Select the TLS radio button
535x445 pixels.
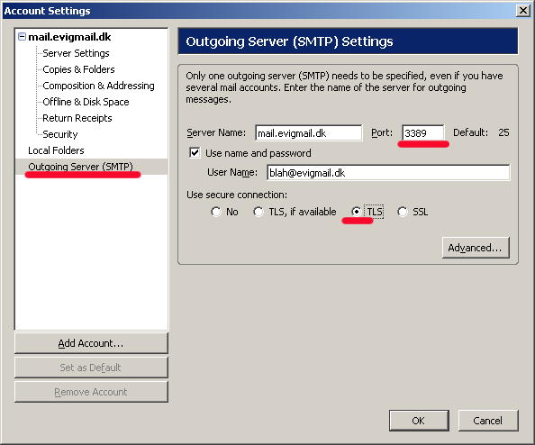point(356,212)
